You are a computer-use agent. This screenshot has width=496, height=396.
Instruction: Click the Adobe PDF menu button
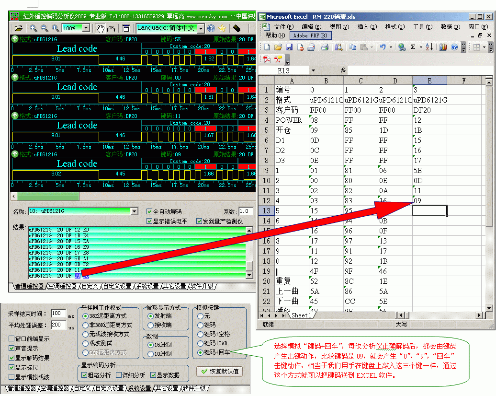[310, 35]
